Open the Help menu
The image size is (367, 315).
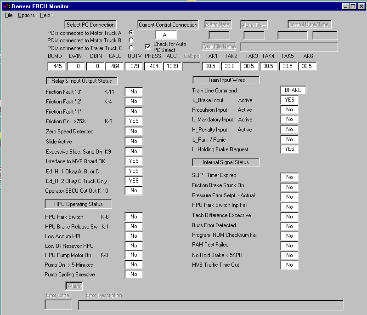[x=45, y=15]
